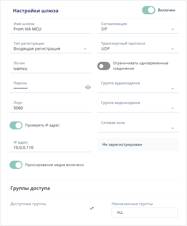187x226 pixels.
Task: Expand Транспортный протокол UDP dropdown
Action: pyautogui.click(x=138, y=47)
